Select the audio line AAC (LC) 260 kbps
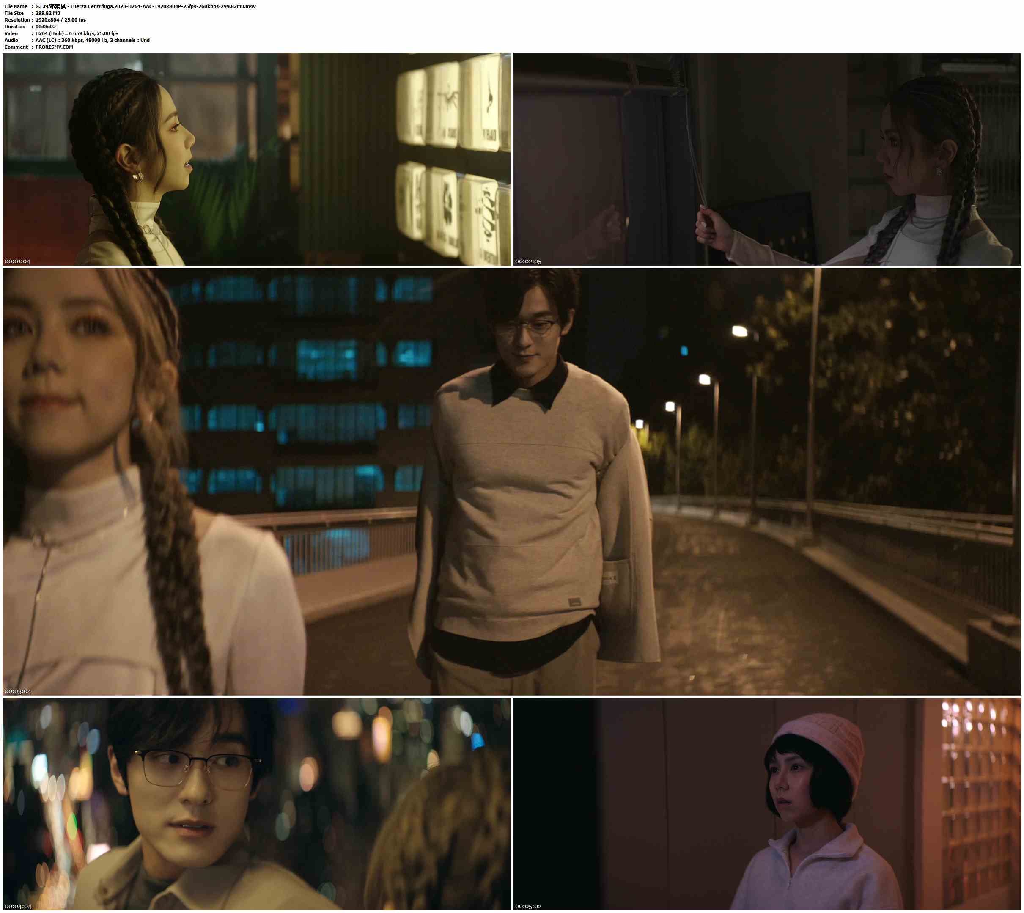This screenshot has width=1024, height=913. tap(92, 40)
